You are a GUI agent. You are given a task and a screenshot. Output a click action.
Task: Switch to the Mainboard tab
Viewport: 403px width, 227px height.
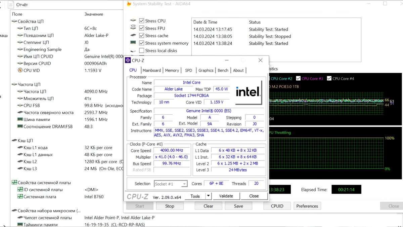[x=152, y=70]
